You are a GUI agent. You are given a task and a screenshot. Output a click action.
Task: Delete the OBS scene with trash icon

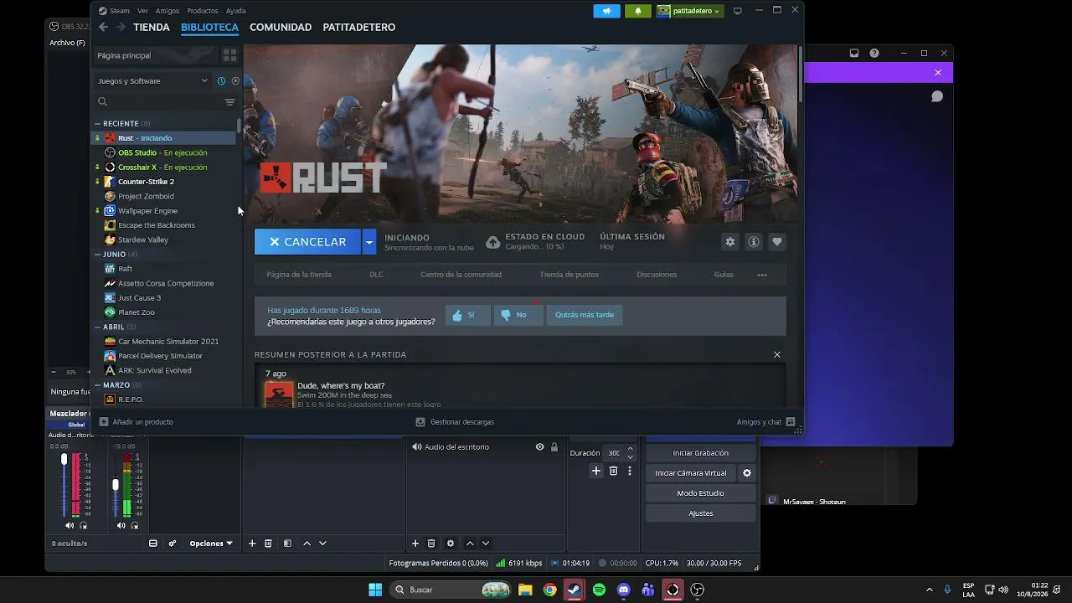(x=268, y=544)
